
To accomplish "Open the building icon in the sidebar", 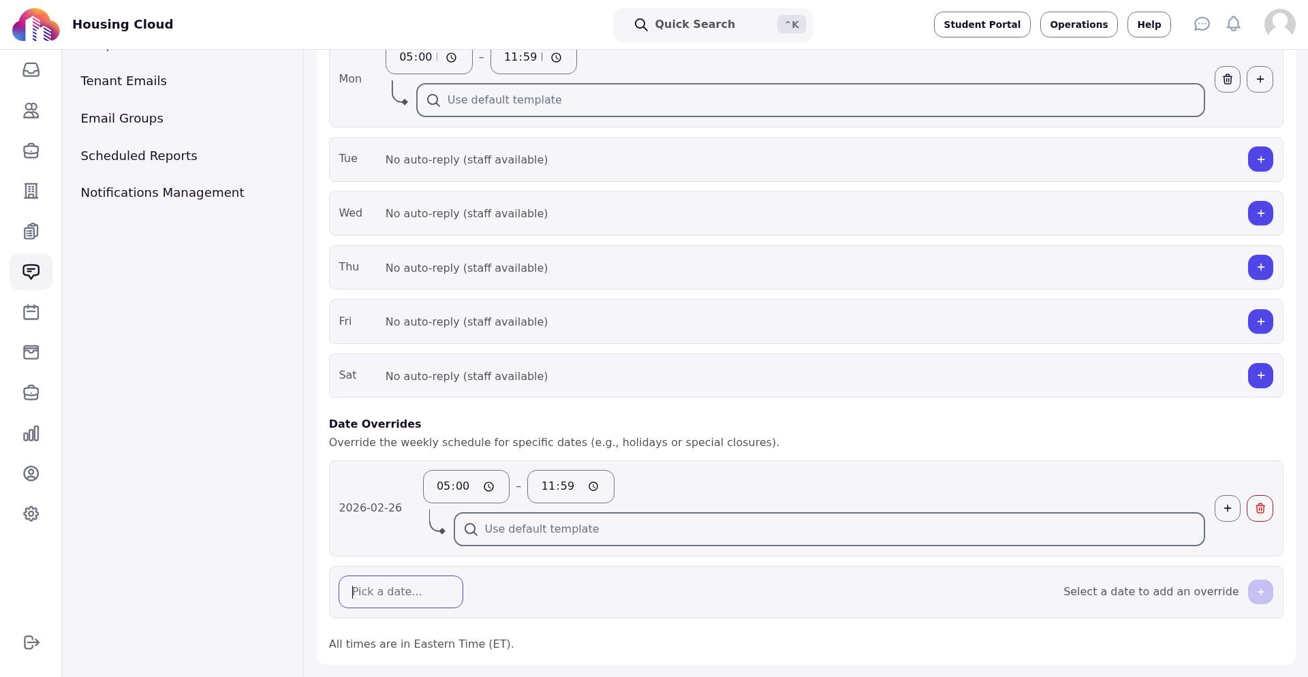I will coord(31,191).
